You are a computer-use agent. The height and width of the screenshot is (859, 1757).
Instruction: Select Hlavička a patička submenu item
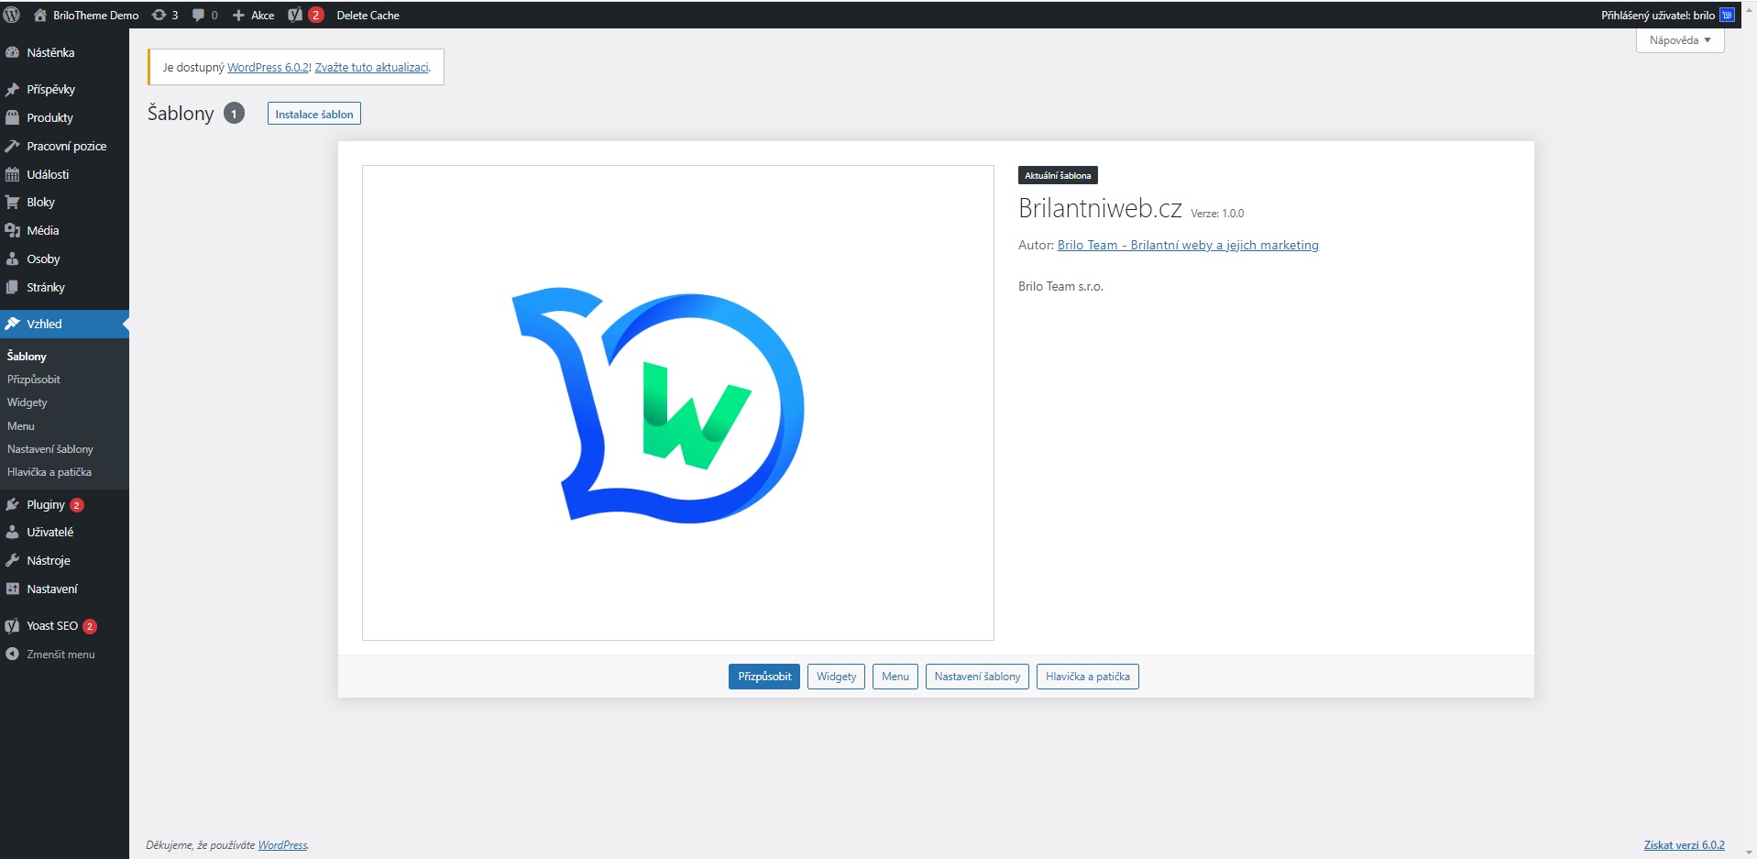coord(49,472)
